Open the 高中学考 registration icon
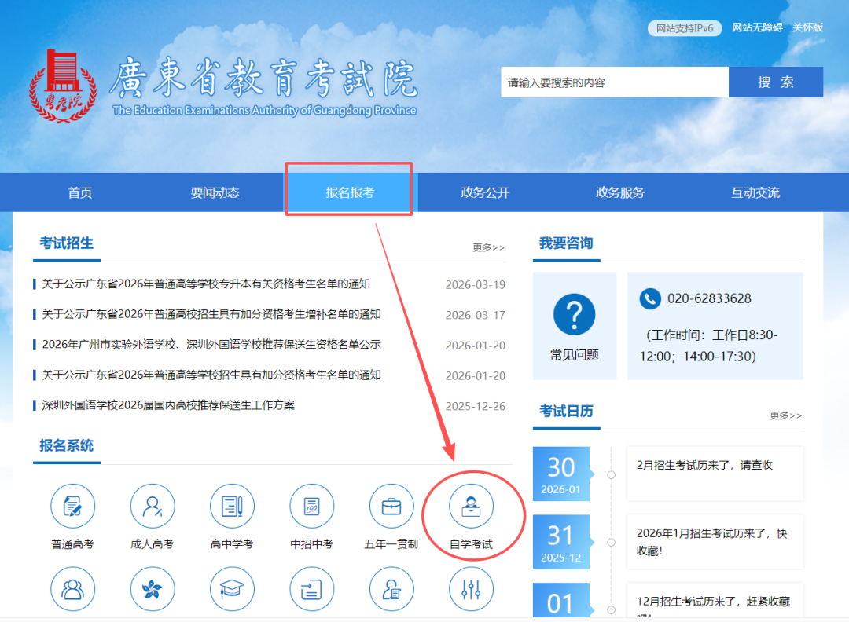This screenshot has width=849, height=622. (x=232, y=507)
